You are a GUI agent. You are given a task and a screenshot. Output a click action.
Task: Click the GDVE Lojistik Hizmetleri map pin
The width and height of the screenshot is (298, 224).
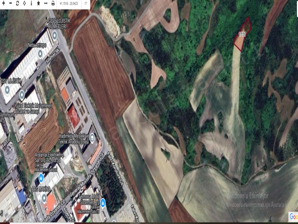pos(54,35)
